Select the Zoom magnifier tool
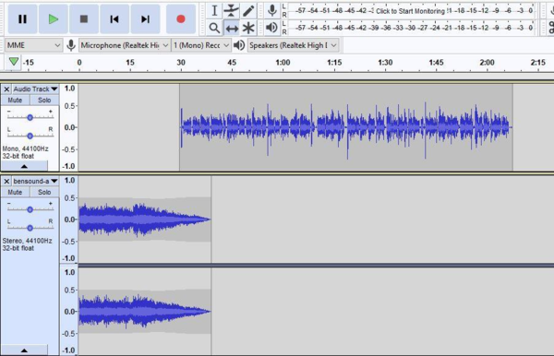Viewport: 554px width, 356px height. click(x=214, y=28)
